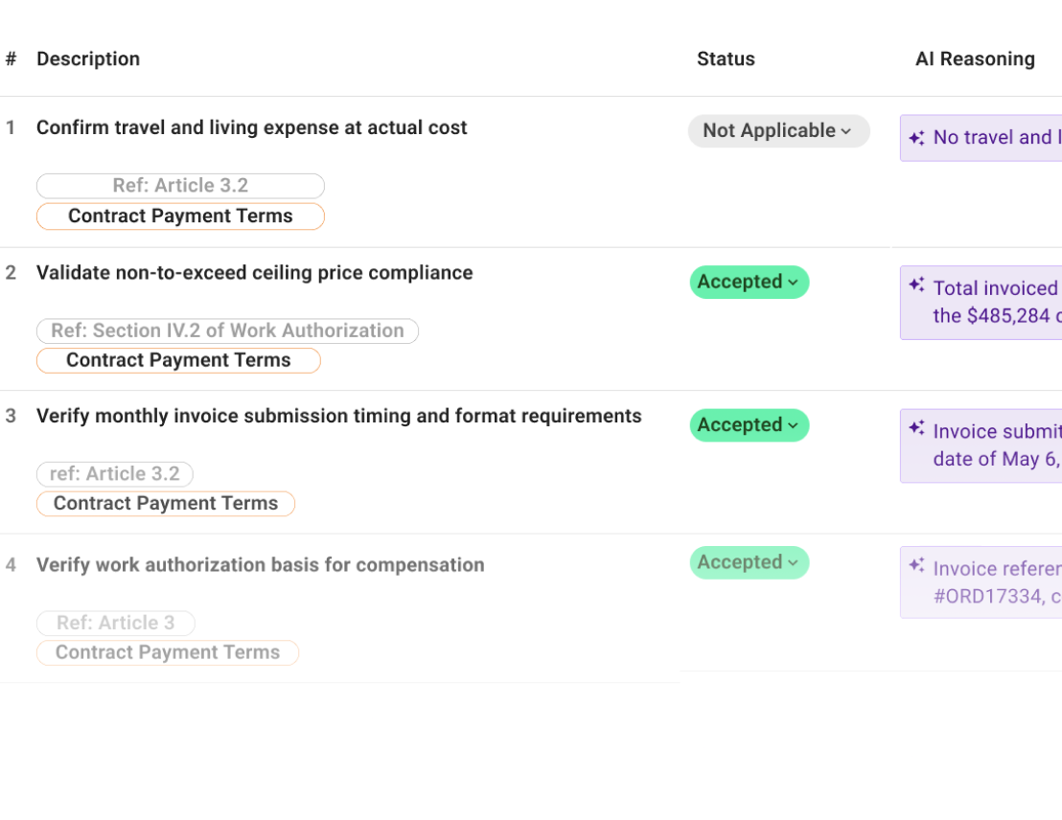Click the "Ref: Article 3.2" tag on row 1
This screenshot has height=820, width=1062.
[x=179, y=185]
